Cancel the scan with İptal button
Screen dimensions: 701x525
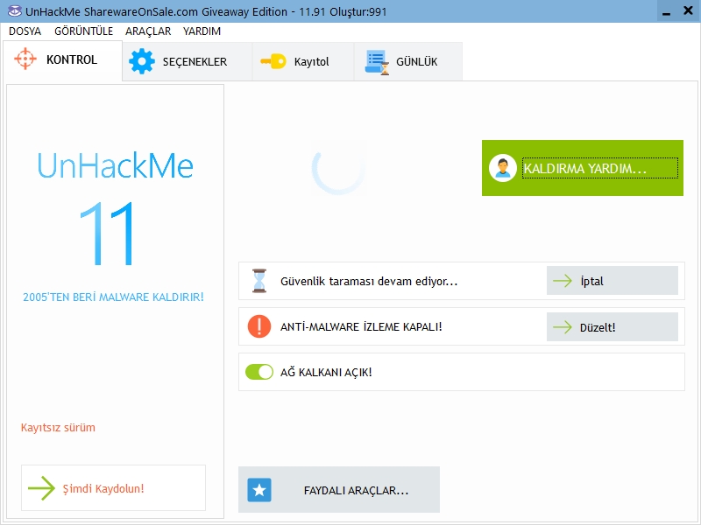click(612, 281)
